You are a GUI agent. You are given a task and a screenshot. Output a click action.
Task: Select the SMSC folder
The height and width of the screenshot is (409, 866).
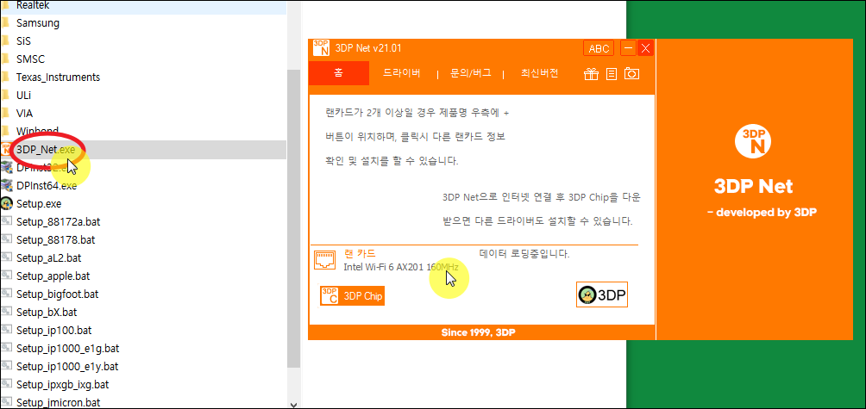coord(30,59)
